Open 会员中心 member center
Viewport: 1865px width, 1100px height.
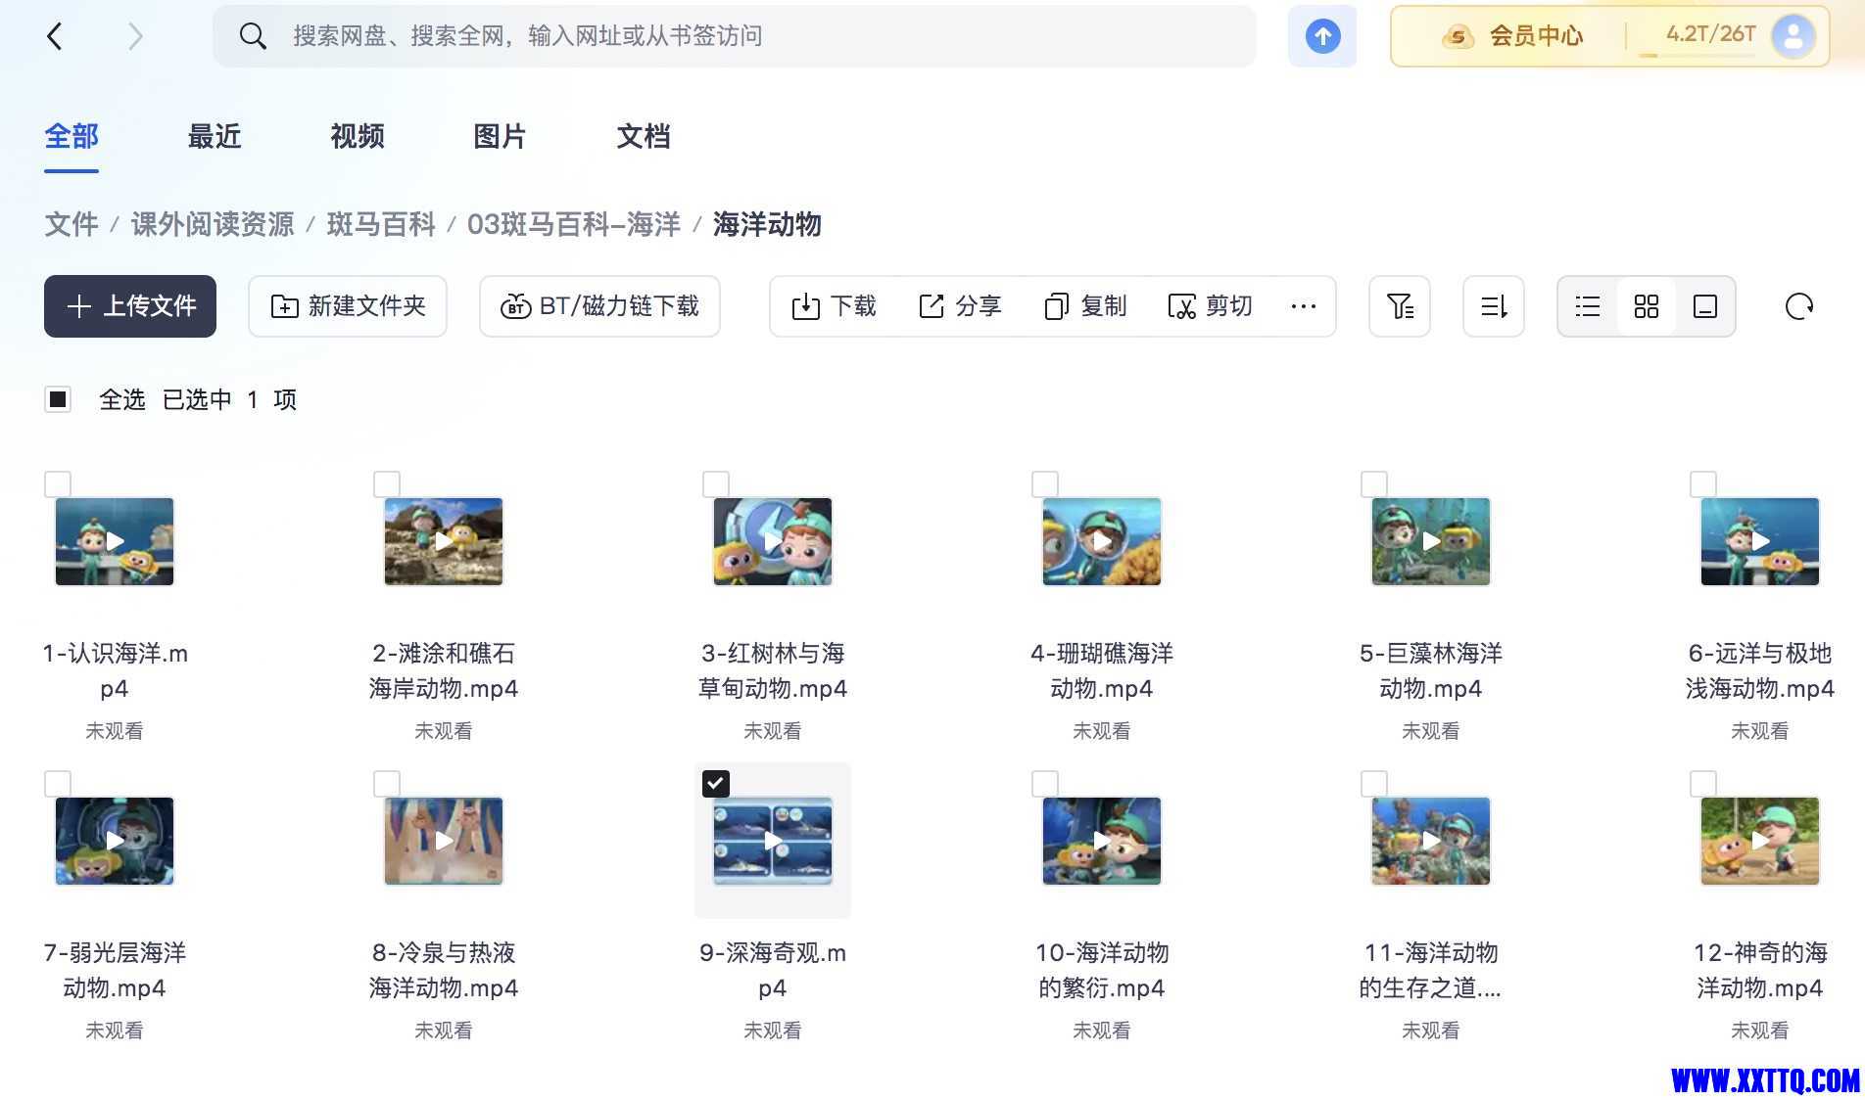pyautogui.click(x=1512, y=36)
